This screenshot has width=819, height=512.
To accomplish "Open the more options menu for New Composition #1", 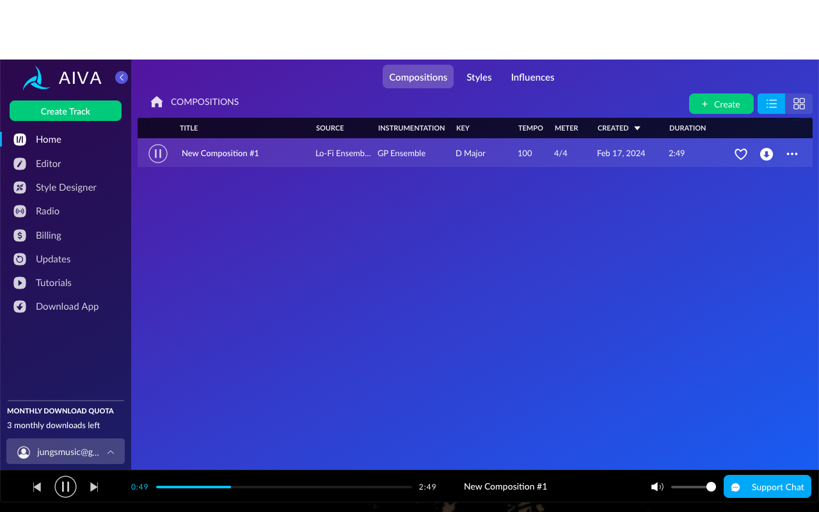I will pos(792,154).
